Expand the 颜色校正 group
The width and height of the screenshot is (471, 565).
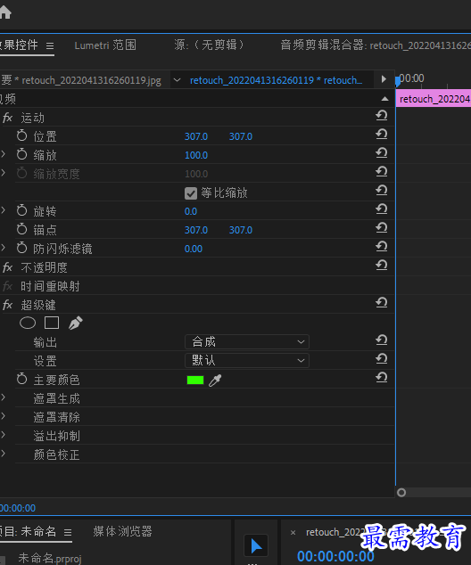point(3,454)
